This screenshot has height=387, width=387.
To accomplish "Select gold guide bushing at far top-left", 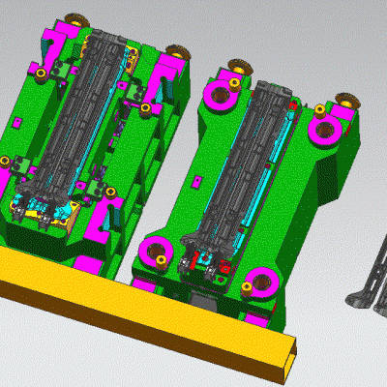I will (76, 21).
